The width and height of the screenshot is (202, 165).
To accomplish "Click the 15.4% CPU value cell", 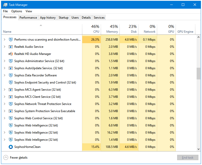I will pyautogui.click(x=92, y=147).
